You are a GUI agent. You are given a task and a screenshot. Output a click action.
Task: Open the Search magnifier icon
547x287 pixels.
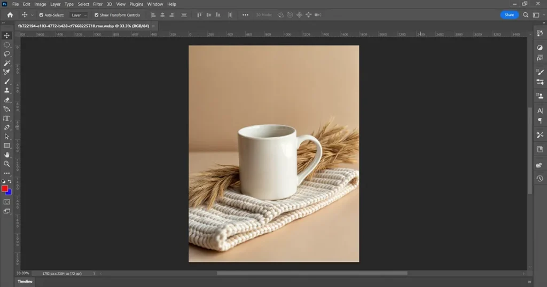pyautogui.click(x=526, y=15)
